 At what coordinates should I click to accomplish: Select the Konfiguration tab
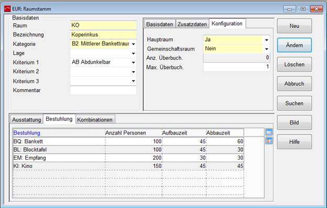point(227,24)
